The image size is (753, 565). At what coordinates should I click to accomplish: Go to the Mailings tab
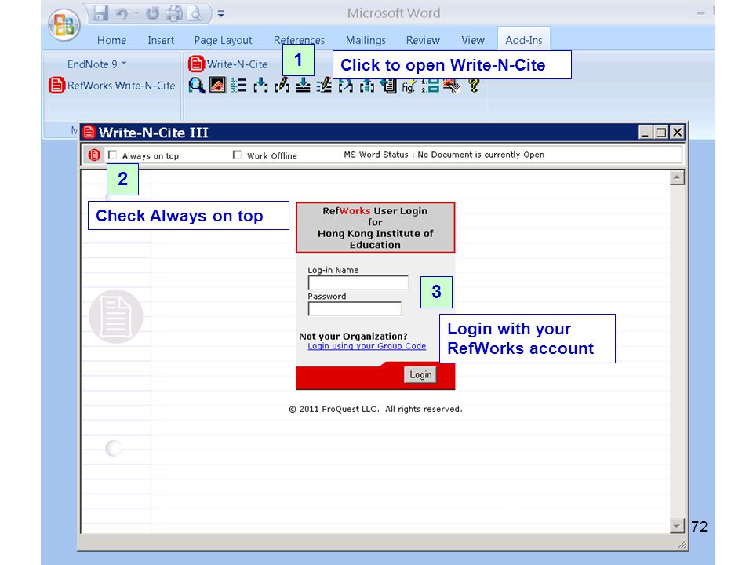(366, 40)
